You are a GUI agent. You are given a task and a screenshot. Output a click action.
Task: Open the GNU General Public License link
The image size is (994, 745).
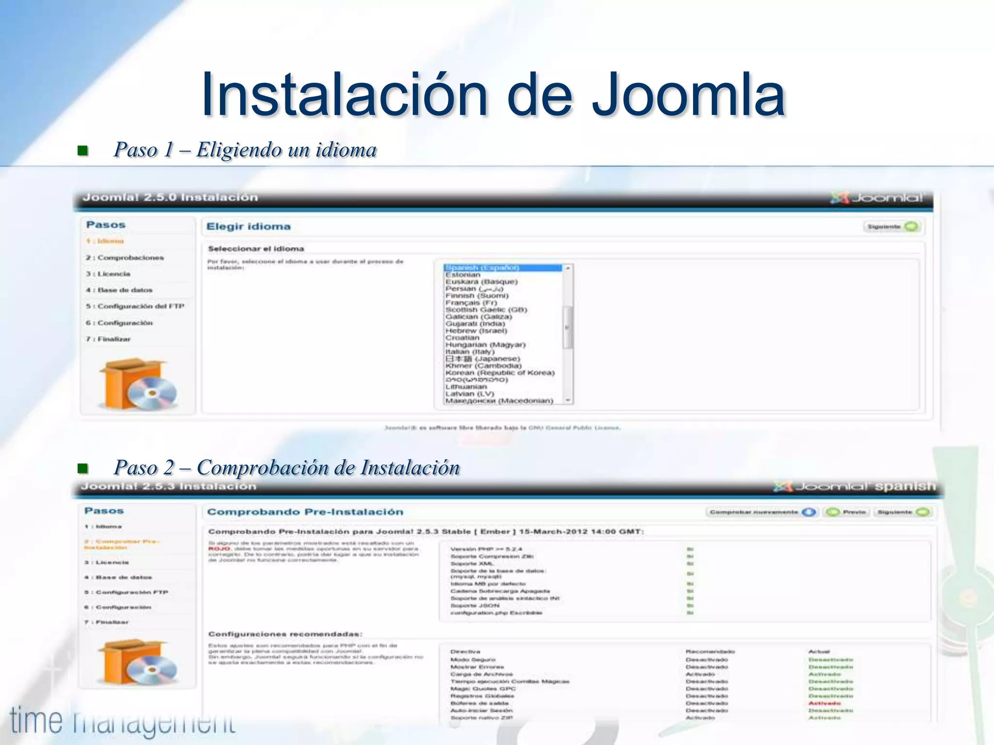coord(574,428)
